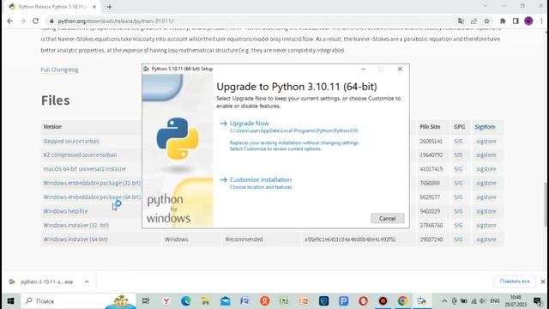Click the page vertical scrollbar thumb
Image resolution: width=549 pixels, height=309 pixels.
[x=546, y=205]
